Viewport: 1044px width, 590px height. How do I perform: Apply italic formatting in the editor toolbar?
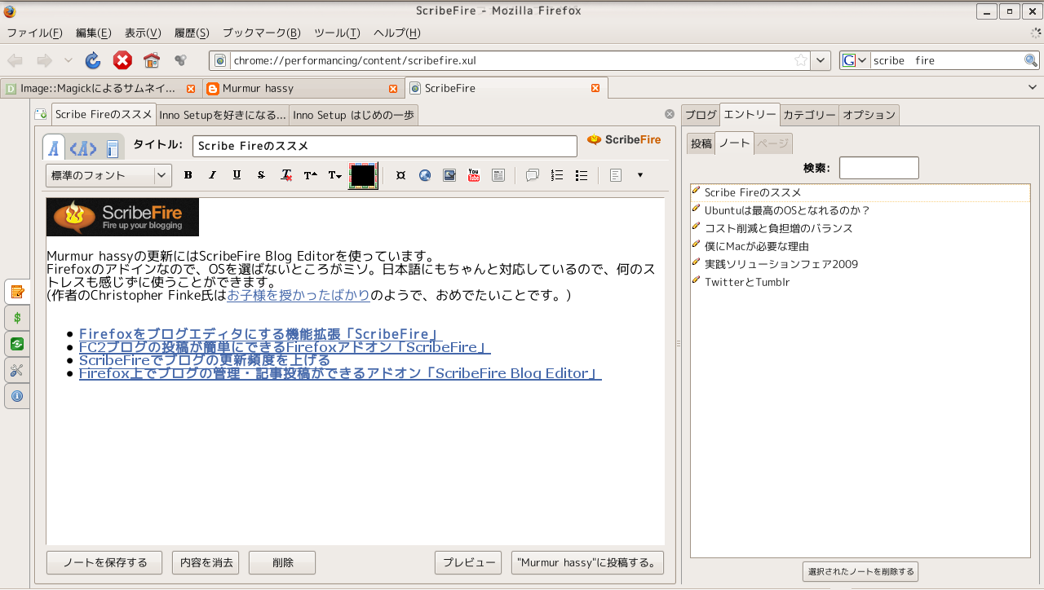(213, 175)
